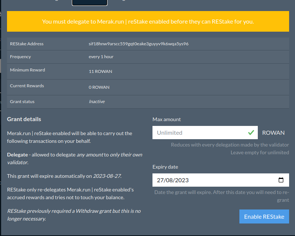Open the Expiry date calendar picker icon
This screenshot has width=295, height=236.
coord(281,180)
